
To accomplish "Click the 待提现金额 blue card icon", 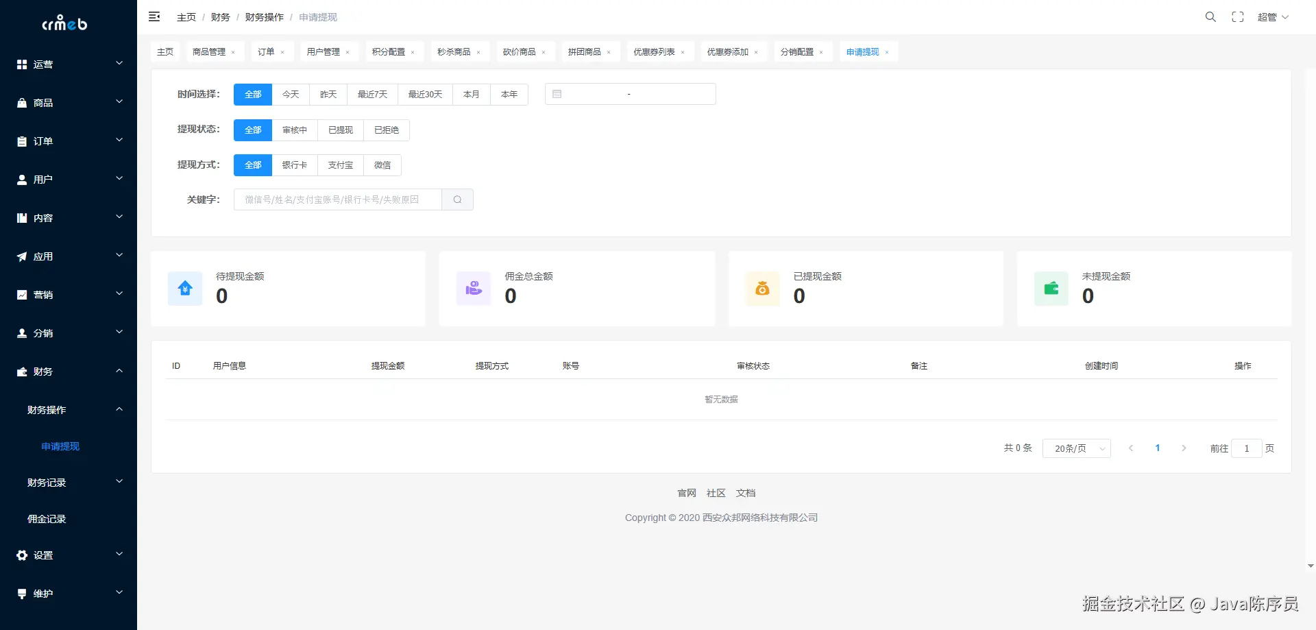I will pos(185,289).
